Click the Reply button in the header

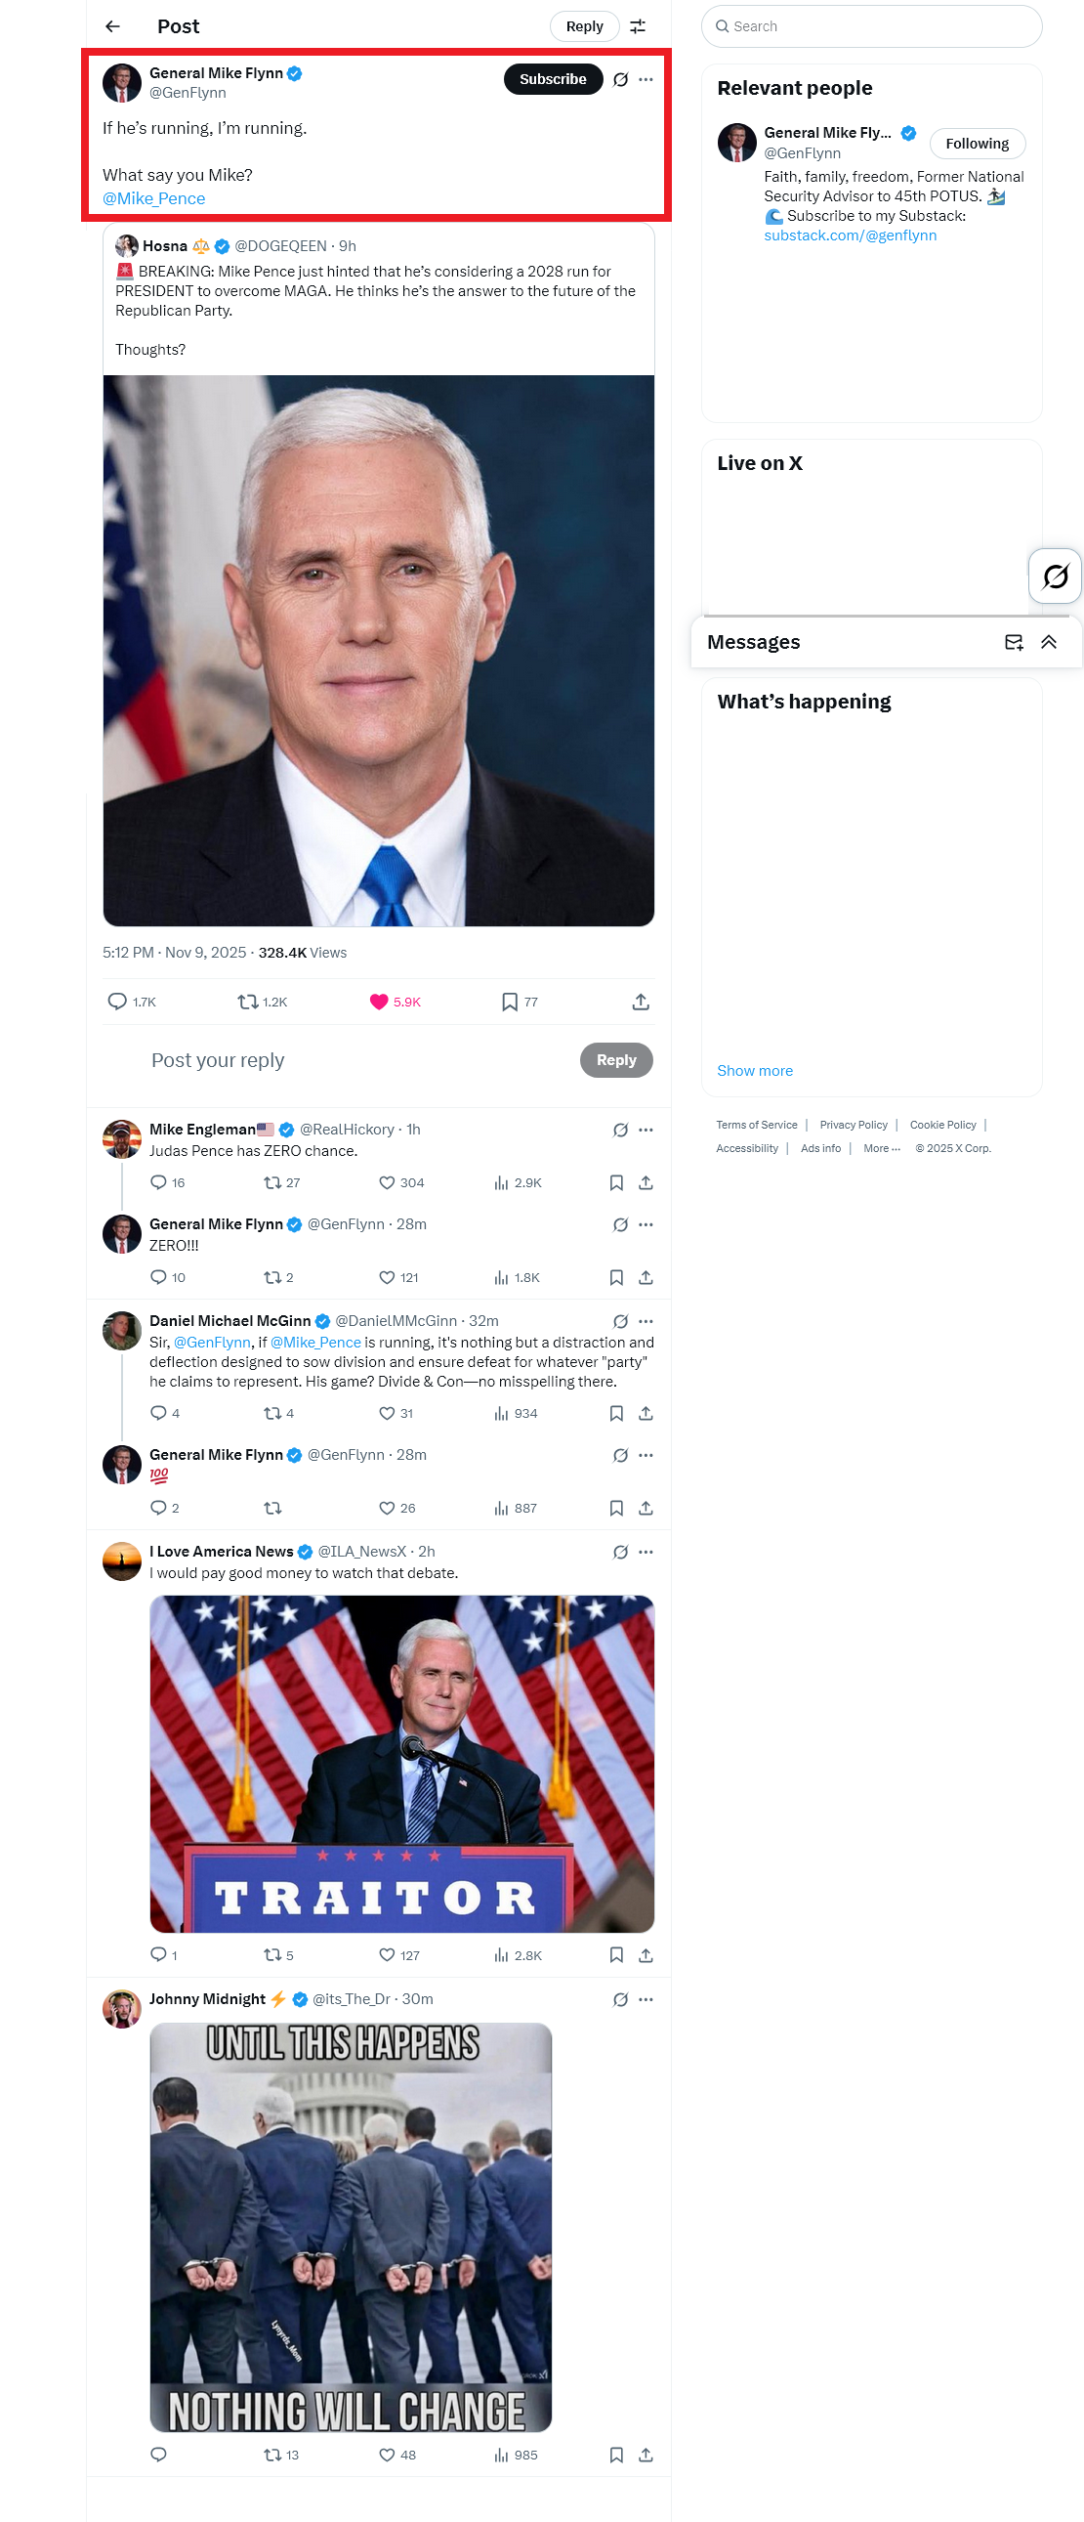click(584, 26)
